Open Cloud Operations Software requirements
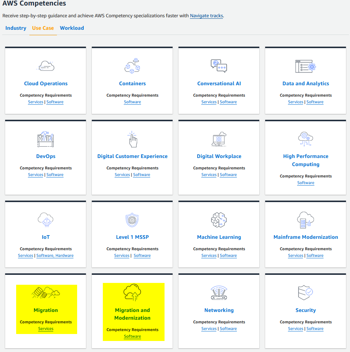Image resolution: width=350 pixels, height=352 pixels. (55, 102)
